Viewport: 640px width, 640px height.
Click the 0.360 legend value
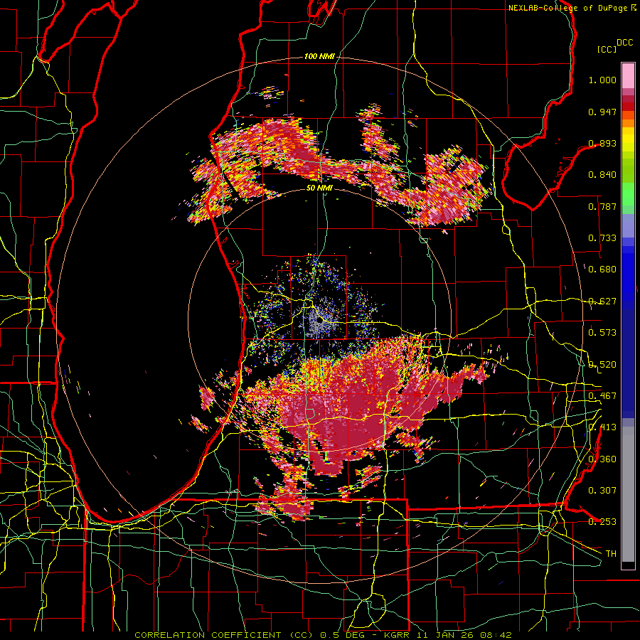(x=602, y=459)
